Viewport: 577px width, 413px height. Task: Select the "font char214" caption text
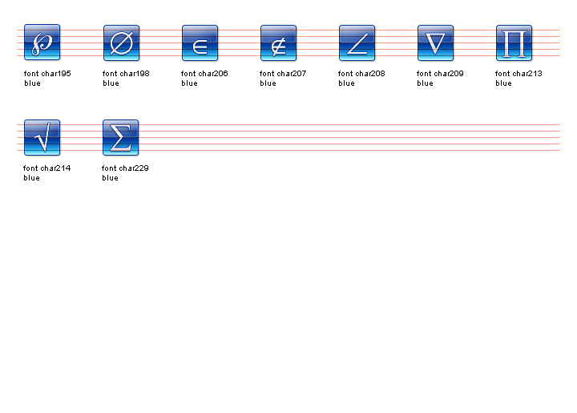coord(47,168)
